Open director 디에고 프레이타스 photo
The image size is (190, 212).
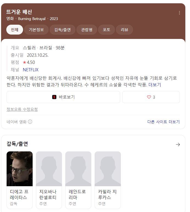19,169
